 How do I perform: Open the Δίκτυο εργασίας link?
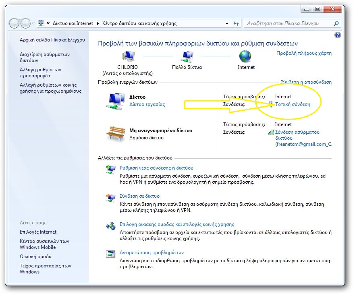[x=147, y=104]
